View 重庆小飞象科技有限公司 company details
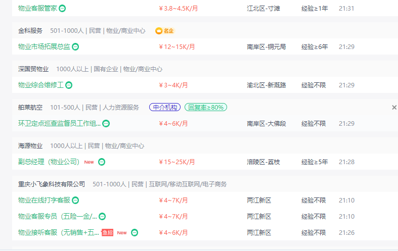 tap(52, 184)
